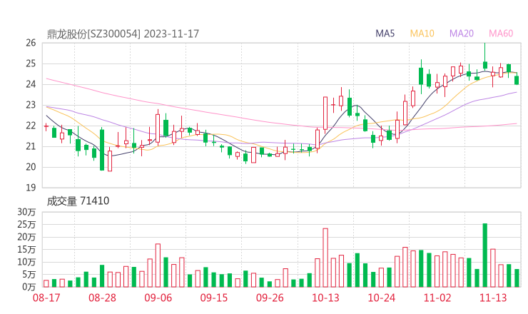528x314 pixels.
Task: Click the price axis label 24
Action: (31, 84)
